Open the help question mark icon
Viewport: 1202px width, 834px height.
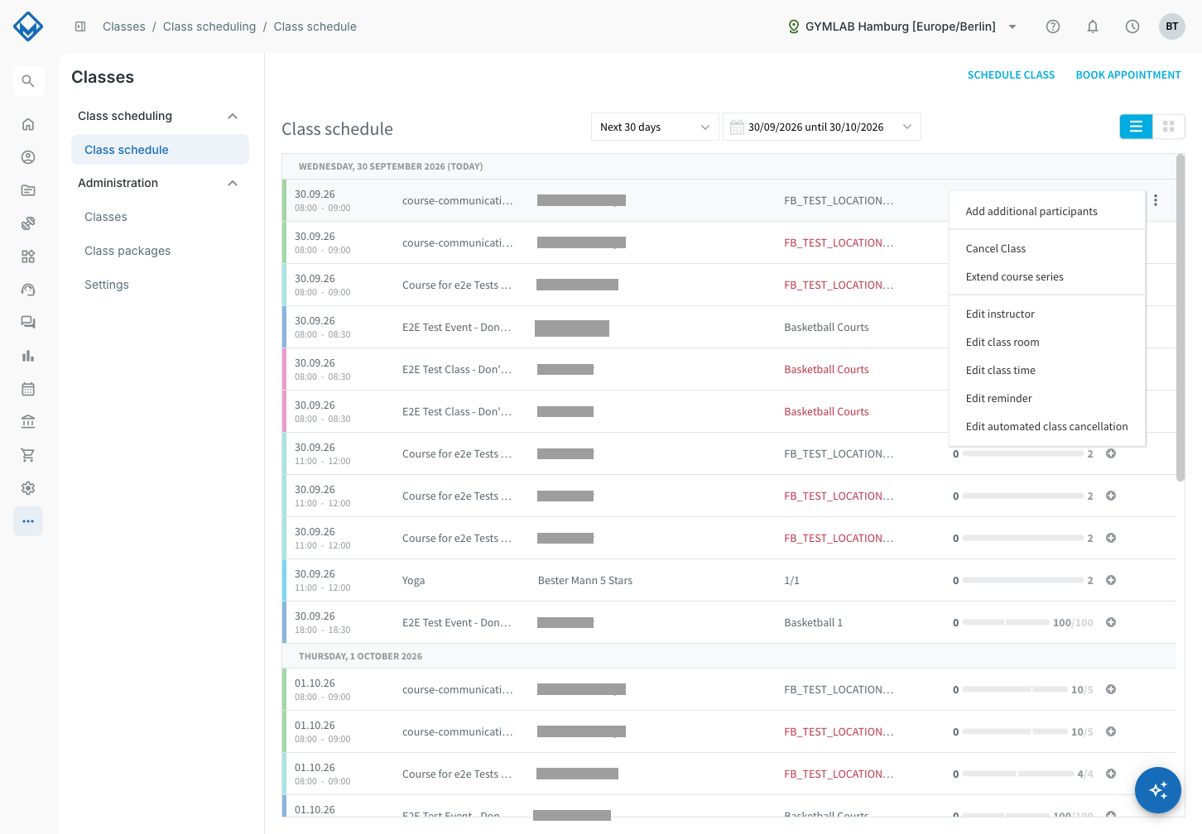[x=1053, y=26]
